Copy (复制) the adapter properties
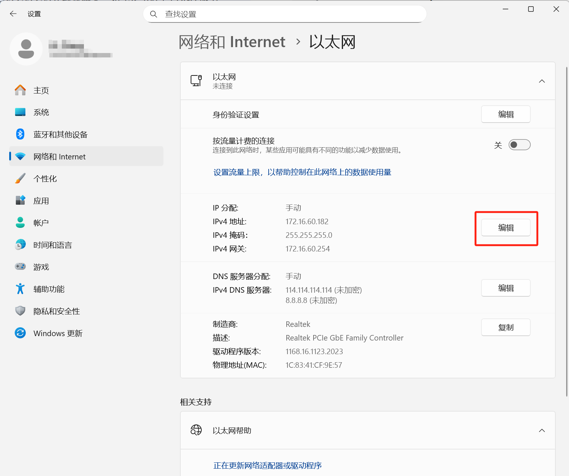The image size is (569, 476). (x=506, y=328)
